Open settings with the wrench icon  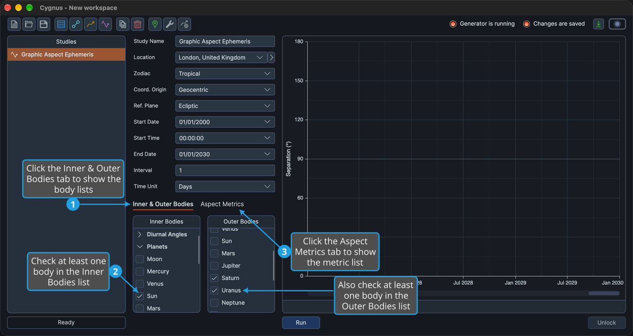[170, 24]
